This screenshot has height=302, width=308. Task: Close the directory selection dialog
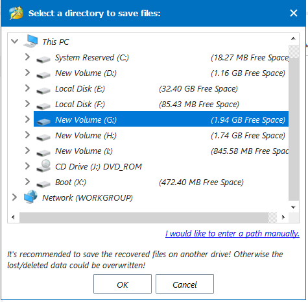(294, 13)
